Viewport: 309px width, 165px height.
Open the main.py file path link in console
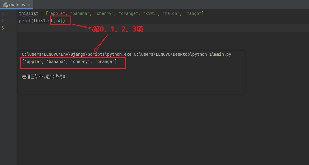pos(182,54)
